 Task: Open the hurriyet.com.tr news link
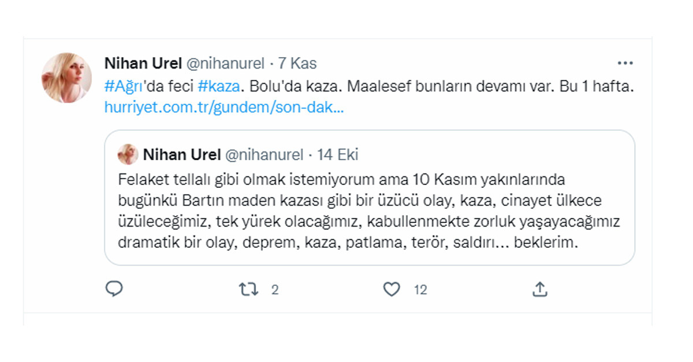pos(224,107)
